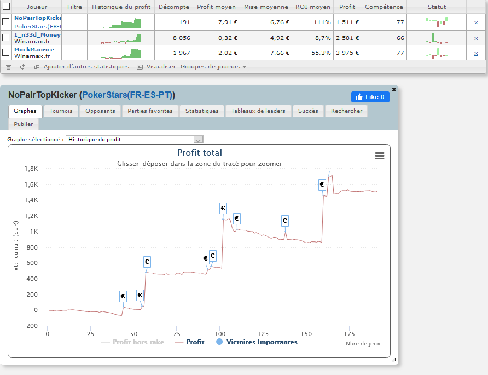Click the trash delete icon in toolbar
The image size is (488, 375).
click(8, 67)
